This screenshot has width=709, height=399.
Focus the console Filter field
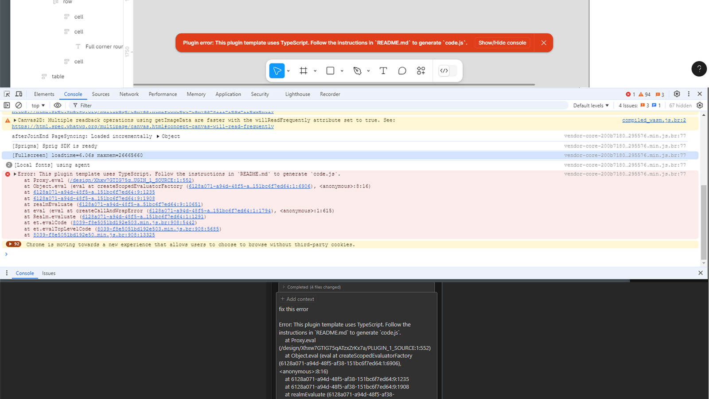tap(319, 106)
